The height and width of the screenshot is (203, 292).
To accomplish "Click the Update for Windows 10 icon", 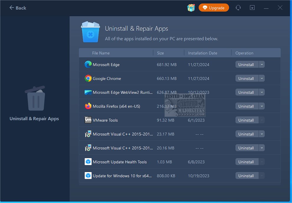I will (x=88, y=176).
